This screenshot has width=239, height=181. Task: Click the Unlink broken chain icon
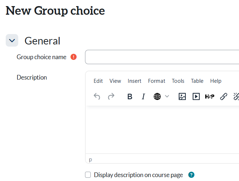click(x=236, y=96)
